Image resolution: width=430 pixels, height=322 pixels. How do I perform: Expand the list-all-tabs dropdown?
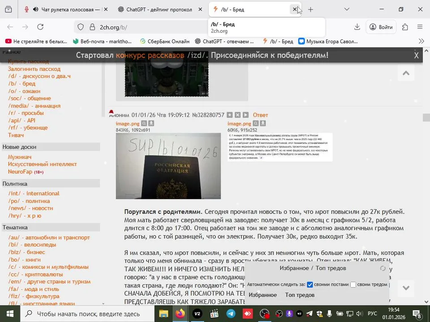click(347, 9)
